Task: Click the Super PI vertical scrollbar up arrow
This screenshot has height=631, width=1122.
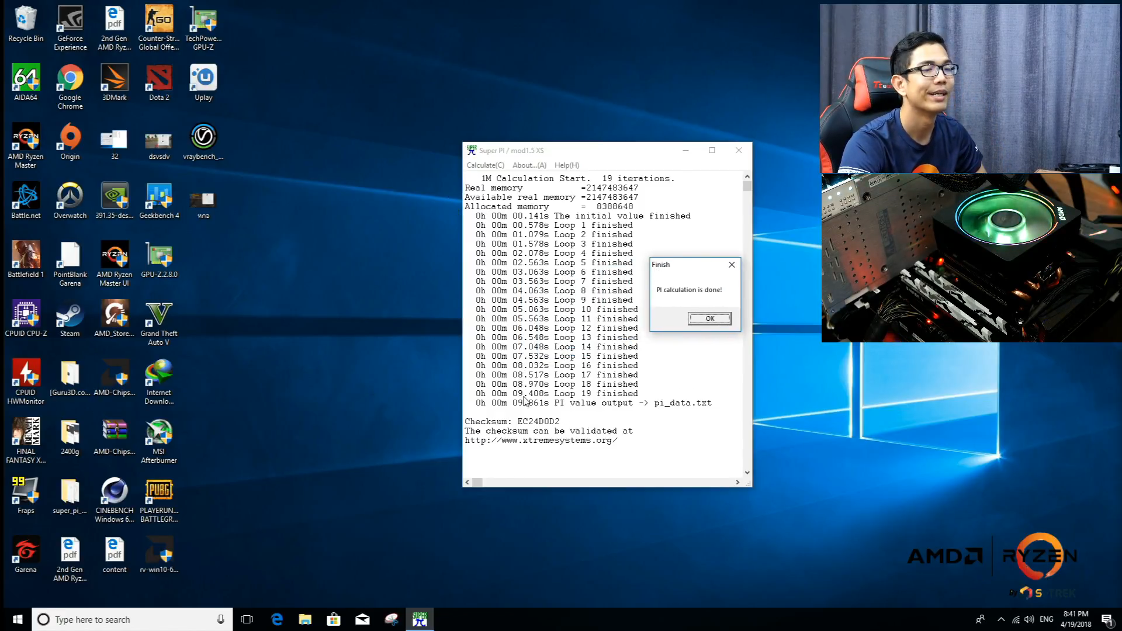Action: coord(747,176)
